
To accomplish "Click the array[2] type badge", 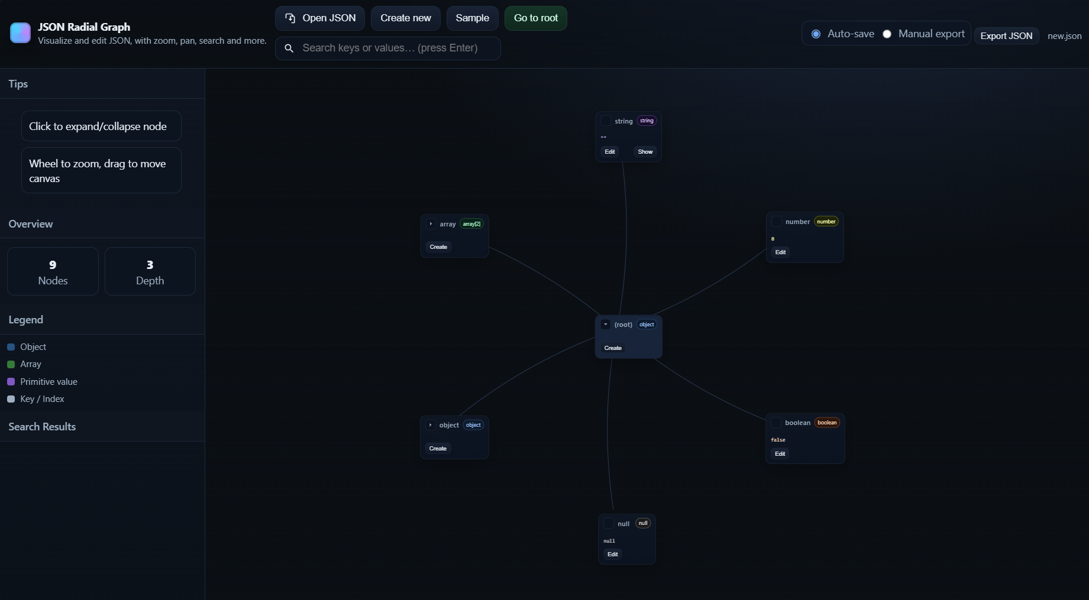I will click(471, 224).
